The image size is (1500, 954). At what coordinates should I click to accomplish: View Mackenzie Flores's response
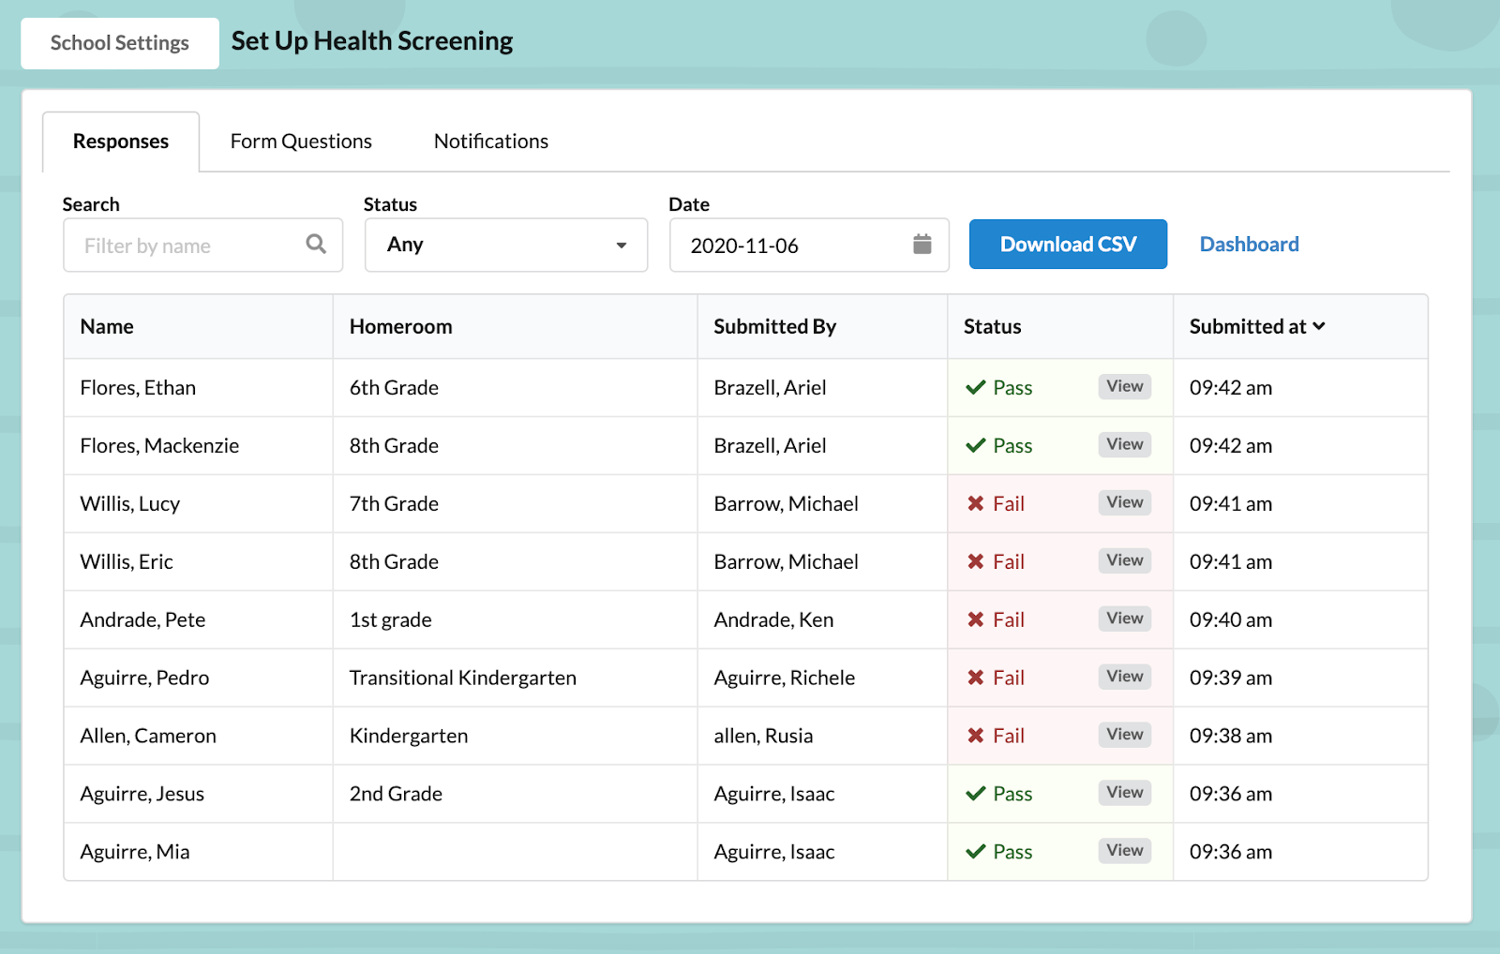[x=1125, y=444]
